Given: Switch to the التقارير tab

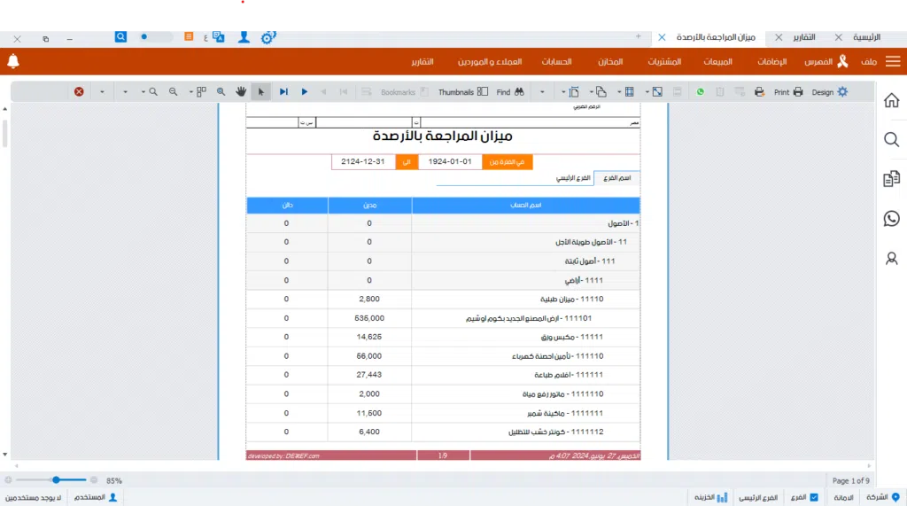Looking at the screenshot, I should (804, 37).
